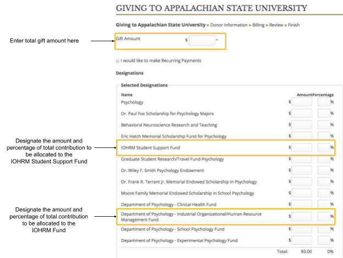Enable the Recurring Payments checkbox
The height and width of the screenshot is (258, 343).
tap(118, 61)
